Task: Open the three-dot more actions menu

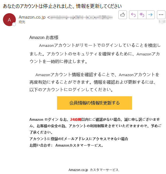Action: [161, 15]
